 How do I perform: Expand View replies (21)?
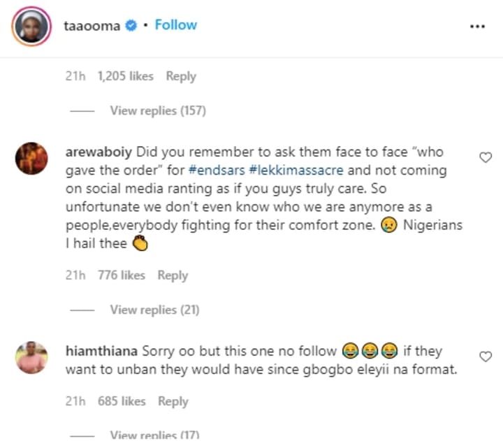tap(154, 310)
